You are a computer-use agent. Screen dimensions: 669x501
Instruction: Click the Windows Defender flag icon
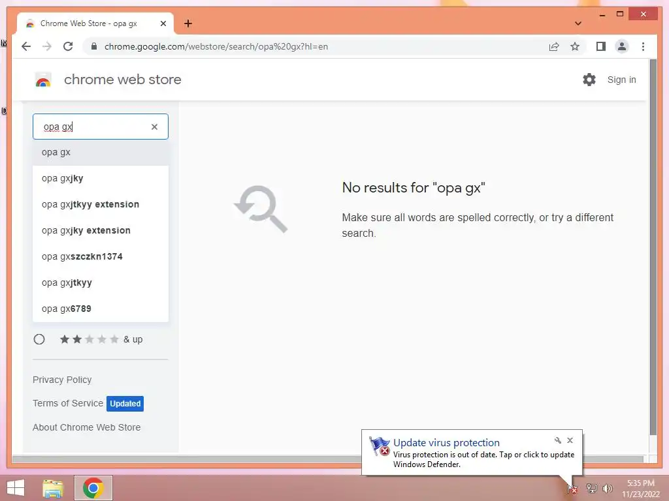(x=380, y=446)
